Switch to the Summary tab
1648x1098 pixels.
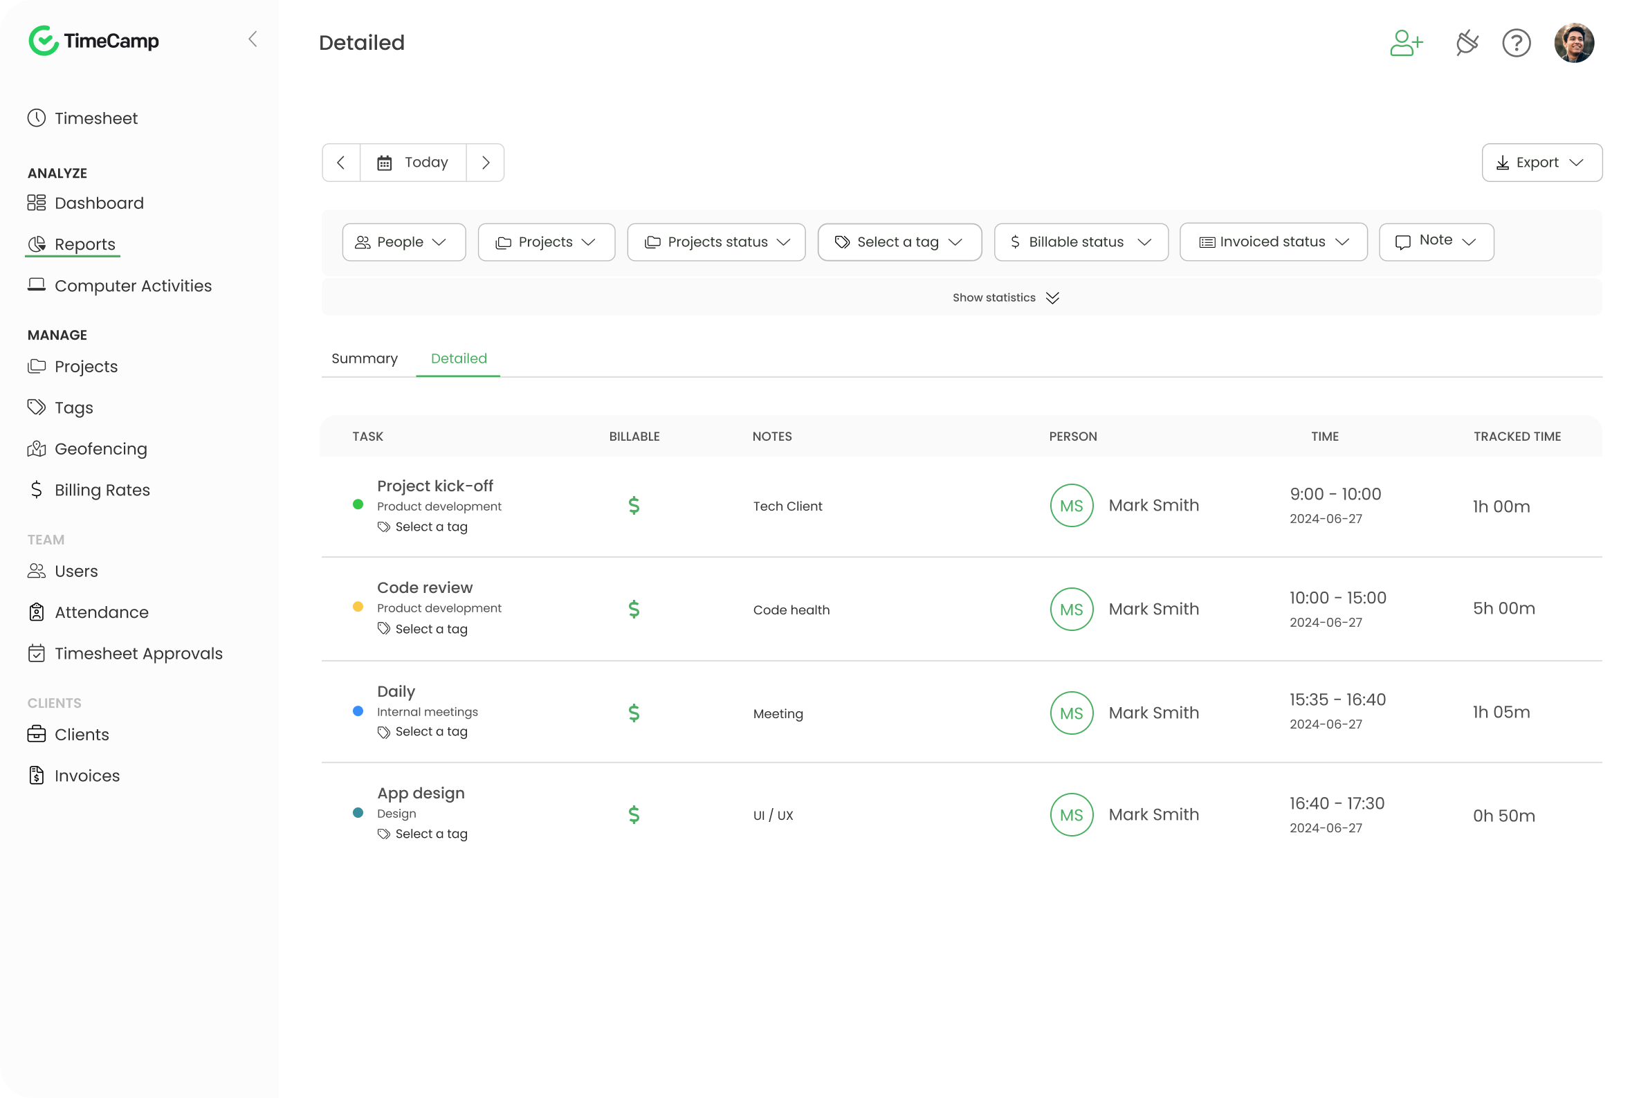click(x=364, y=358)
